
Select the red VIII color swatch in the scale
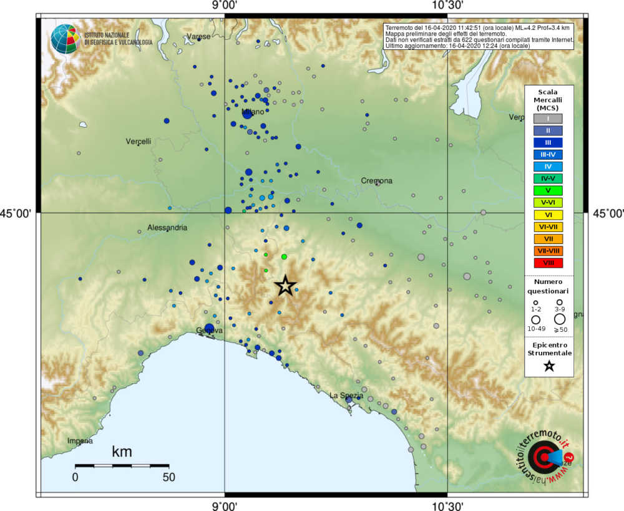[x=548, y=263]
